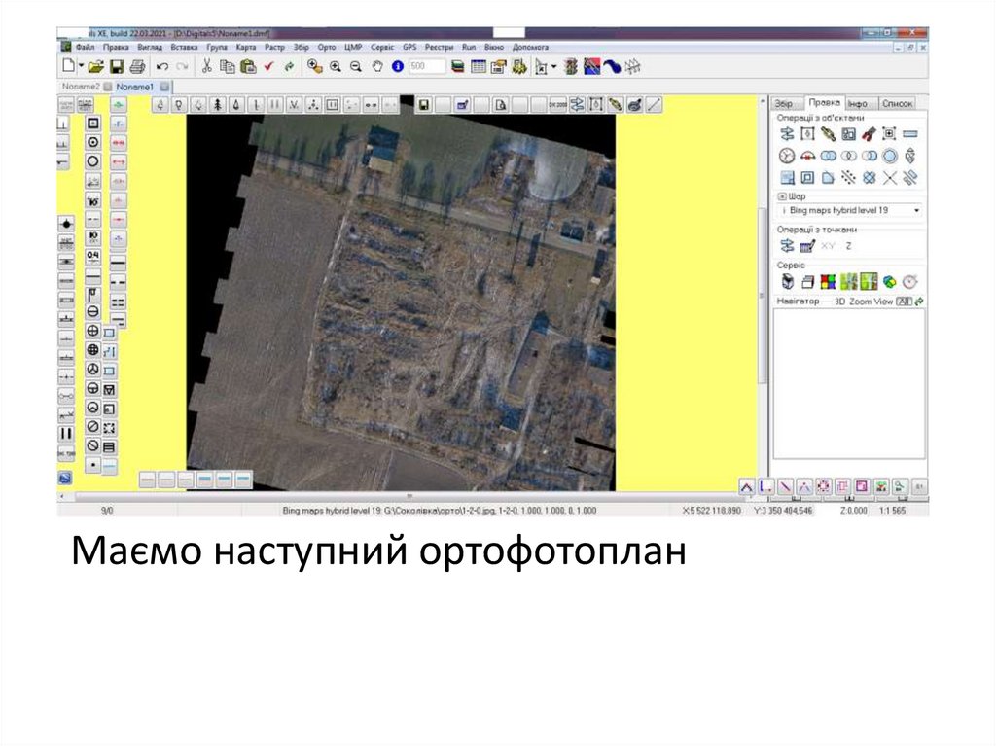Toggle the All button in Навігатор
This screenshot has width=996, height=746.
click(x=904, y=302)
